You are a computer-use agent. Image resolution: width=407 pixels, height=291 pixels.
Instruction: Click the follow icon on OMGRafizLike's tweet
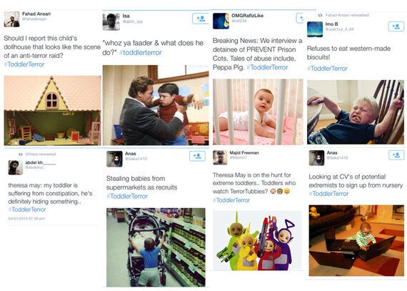pos(300,18)
